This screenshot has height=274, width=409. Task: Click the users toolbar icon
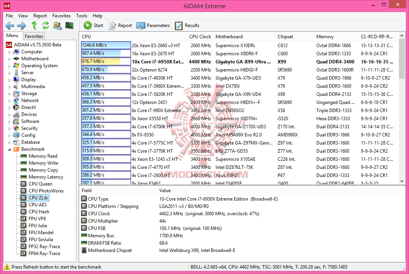coord(57,26)
